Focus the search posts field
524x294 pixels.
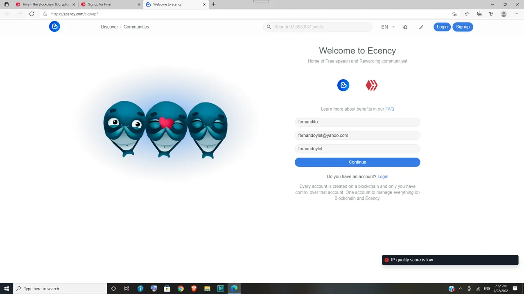(318, 27)
